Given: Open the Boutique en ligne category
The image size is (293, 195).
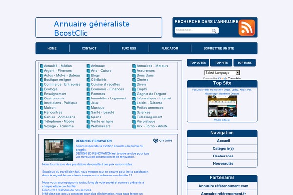Looking at the screenshot, I should (57, 80).
